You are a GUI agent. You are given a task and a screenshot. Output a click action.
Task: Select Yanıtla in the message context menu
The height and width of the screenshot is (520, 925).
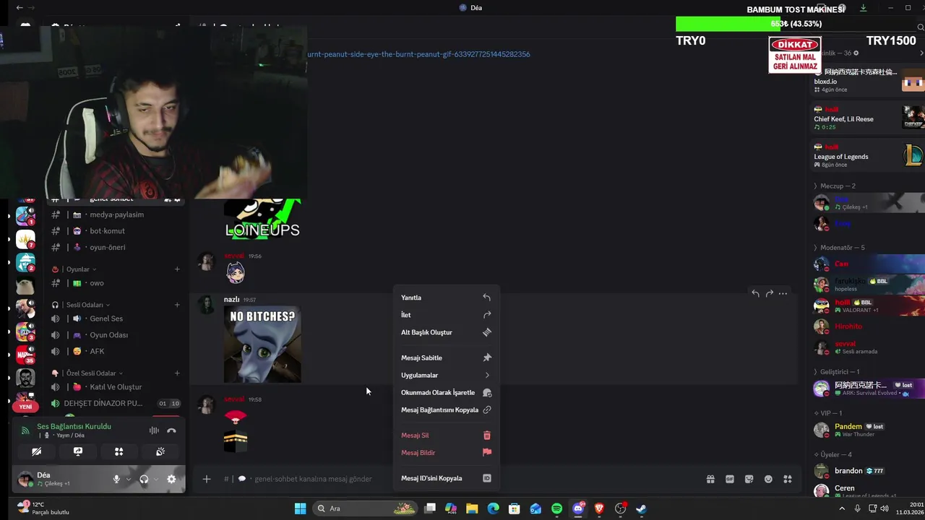click(x=446, y=298)
